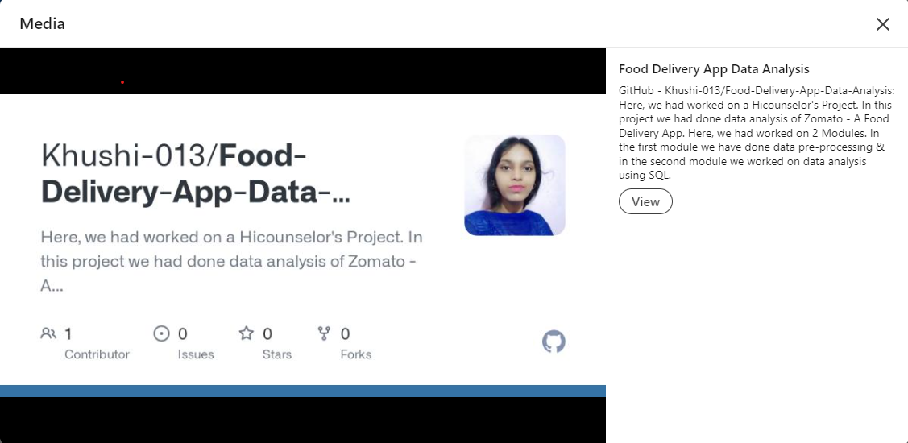Click the Issues label
Viewport: 908px width, 443px height.
point(196,354)
